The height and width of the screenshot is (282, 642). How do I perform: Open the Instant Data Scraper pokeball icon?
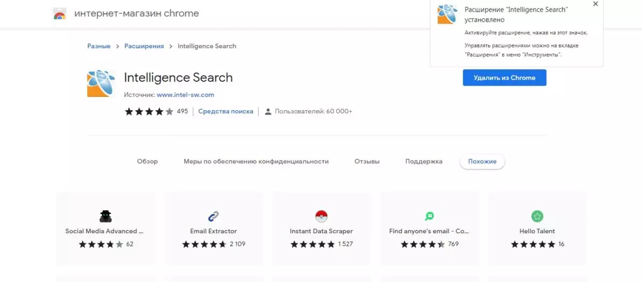(x=322, y=216)
